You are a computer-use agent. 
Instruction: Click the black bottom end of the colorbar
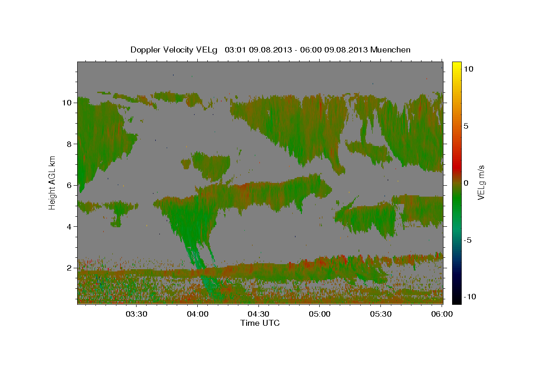(x=457, y=300)
